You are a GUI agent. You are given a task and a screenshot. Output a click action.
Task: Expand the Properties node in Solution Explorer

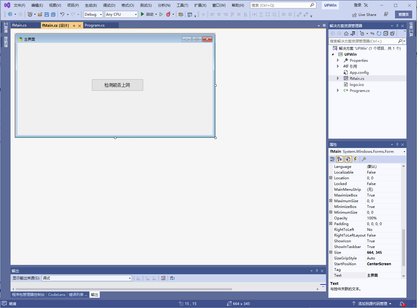338,60
